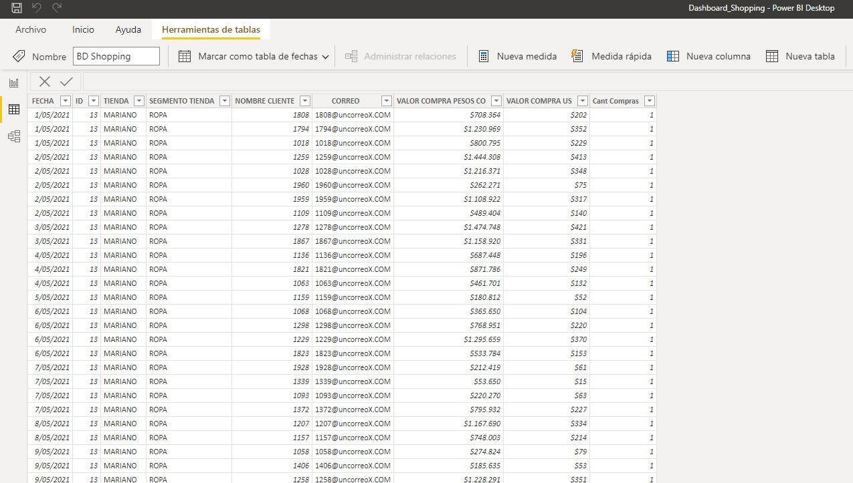Click the value $1.230.969
Image resolution: width=853 pixels, height=483 pixels.
(482, 129)
